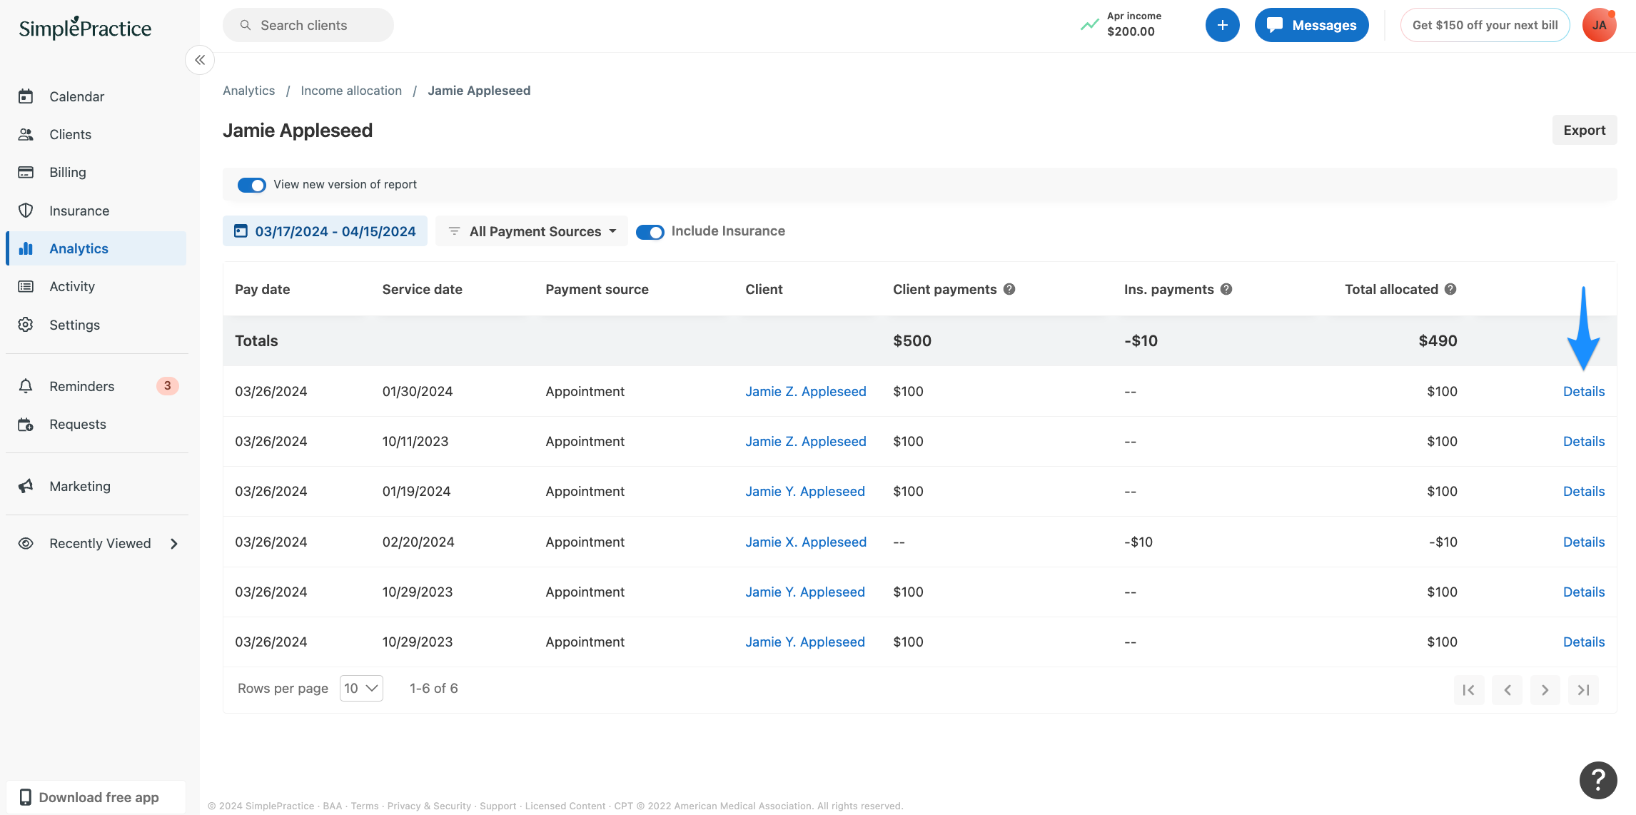Click the Reminders bell icon

[26, 385]
